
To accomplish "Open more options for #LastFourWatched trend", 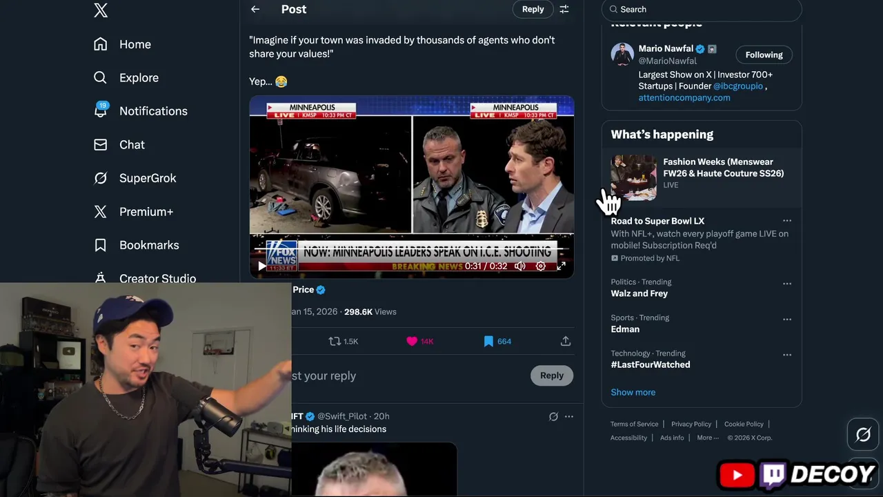I will click(x=787, y=355).
